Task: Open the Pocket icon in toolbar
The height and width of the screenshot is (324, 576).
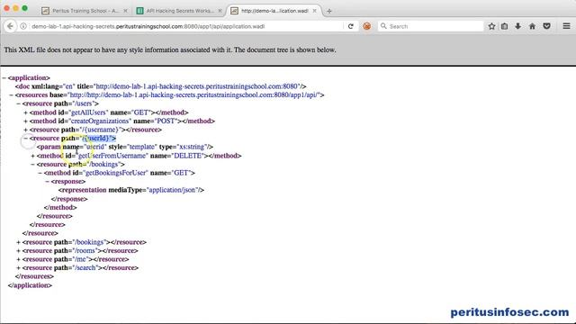Action: (546, 26)
